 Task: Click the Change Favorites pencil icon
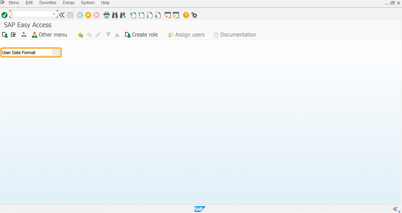98,35
